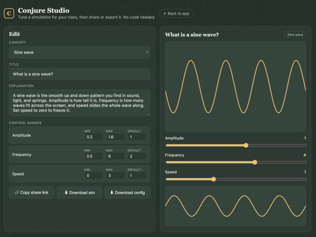Edit the Amplitude MAX value 1.6
The width and height of the screenshot is (316, 237).
coord(116,137)
